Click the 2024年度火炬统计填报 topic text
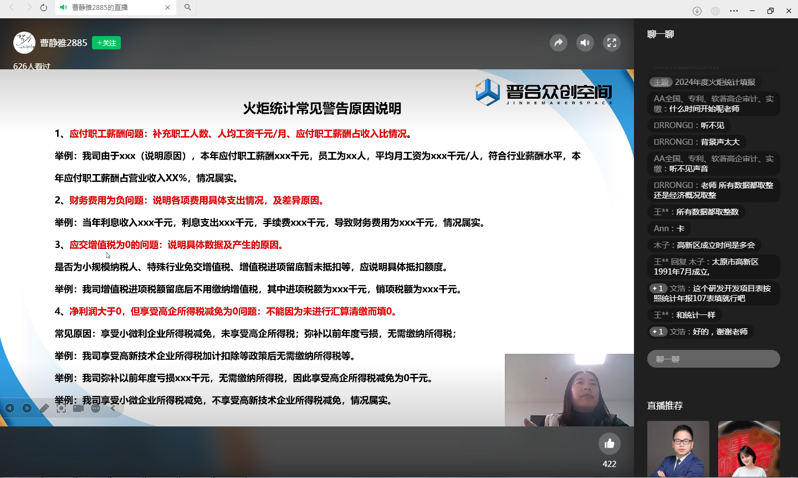 [715, 82]
